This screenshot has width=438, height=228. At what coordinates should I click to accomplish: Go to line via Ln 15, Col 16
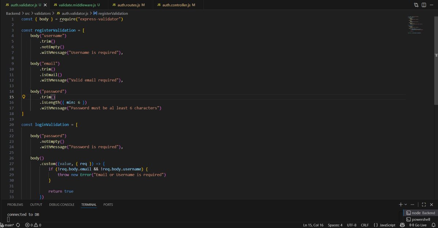click(x=313, y=225)
